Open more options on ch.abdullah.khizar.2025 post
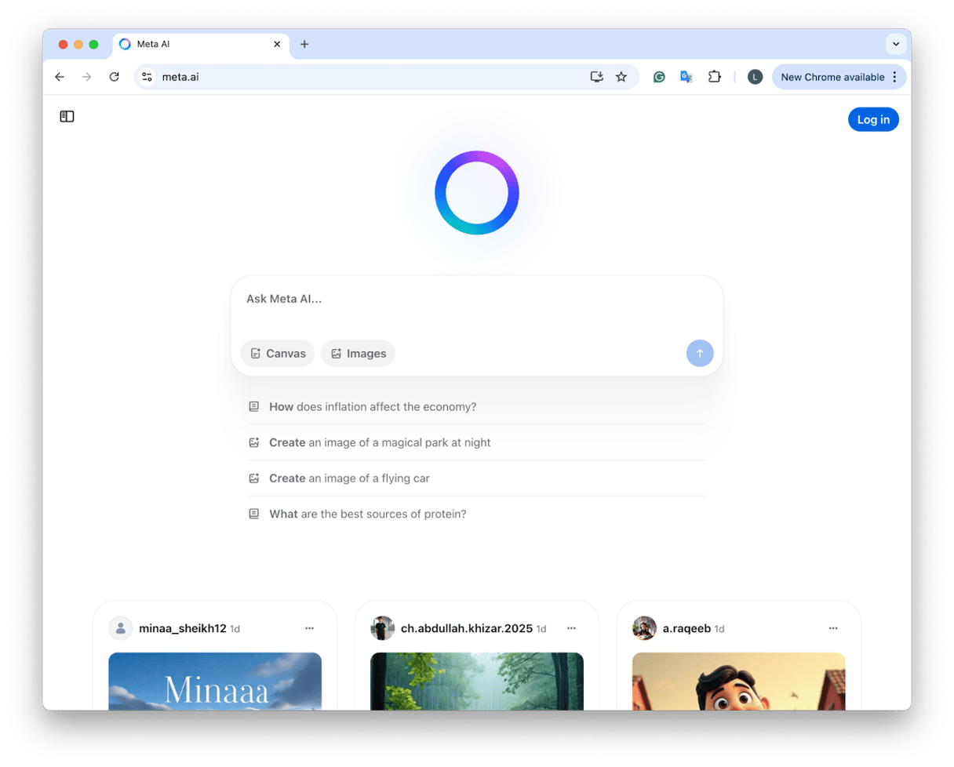The image size is (954, 767). (x=571, y=628)
